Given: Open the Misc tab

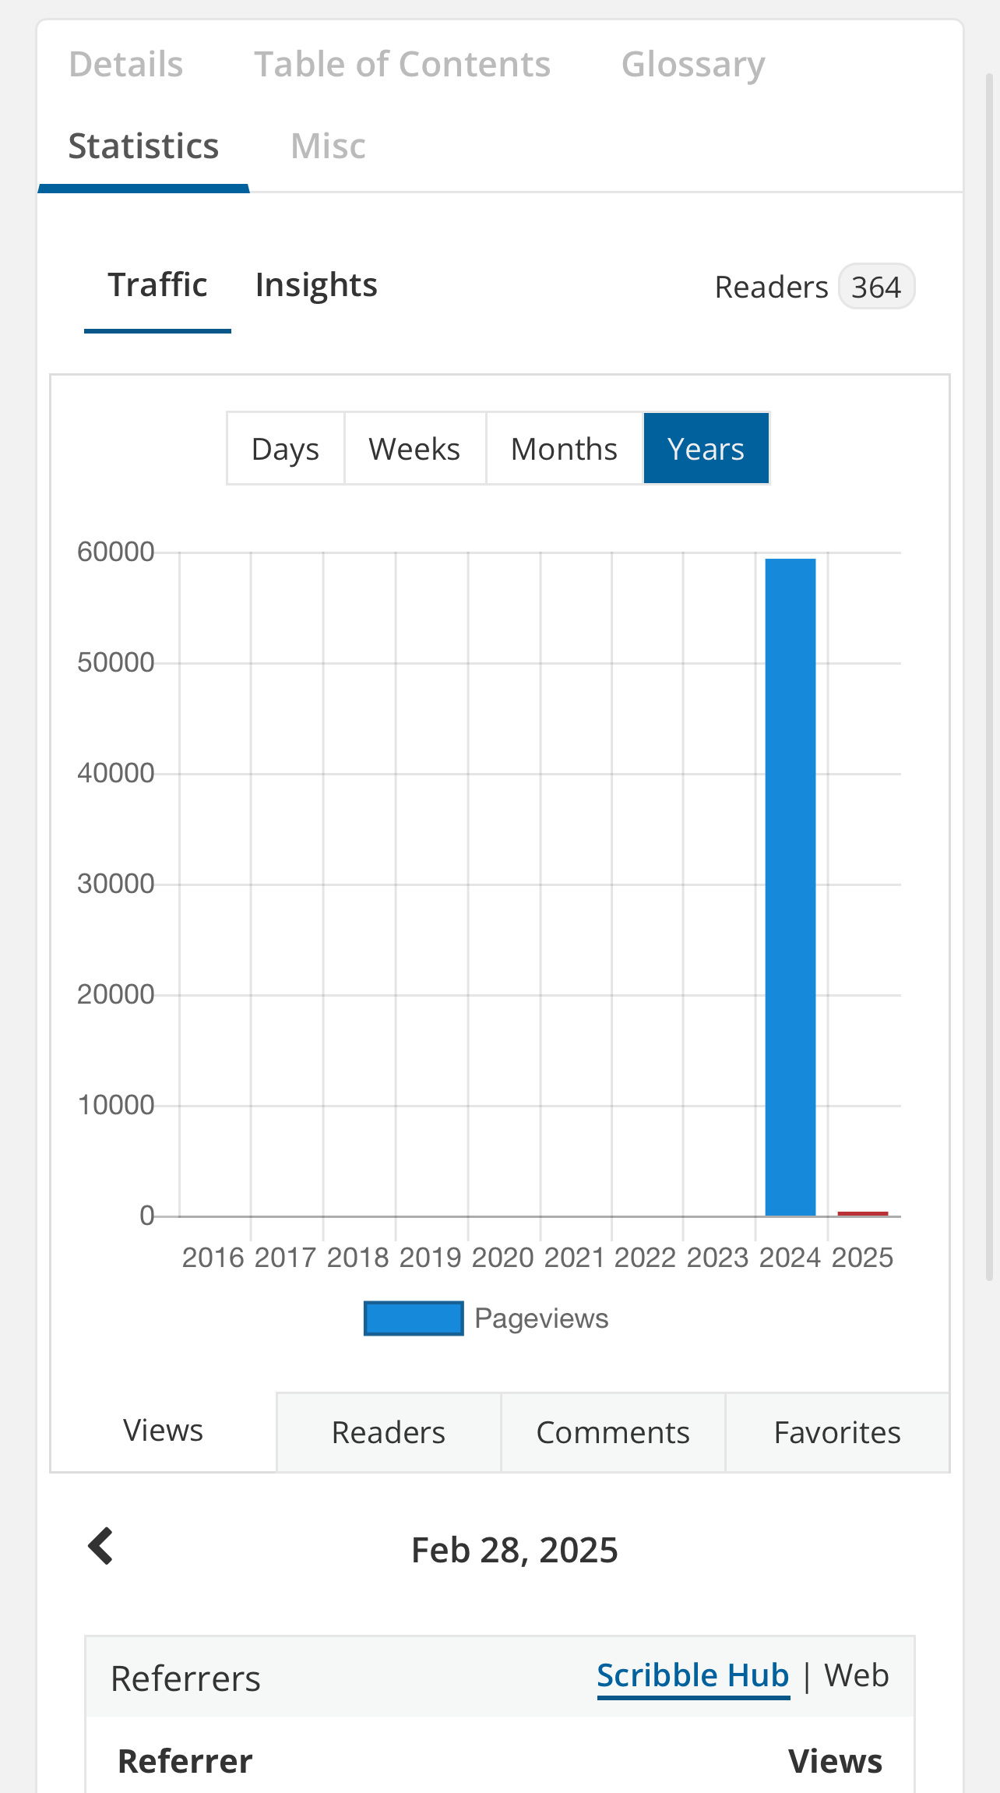Looking at the screenshot, I should click(328, 146).
